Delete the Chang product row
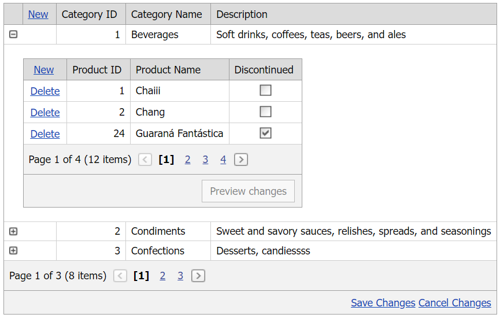The height and width of the screenshot is (318, 500). click(45, 112)
